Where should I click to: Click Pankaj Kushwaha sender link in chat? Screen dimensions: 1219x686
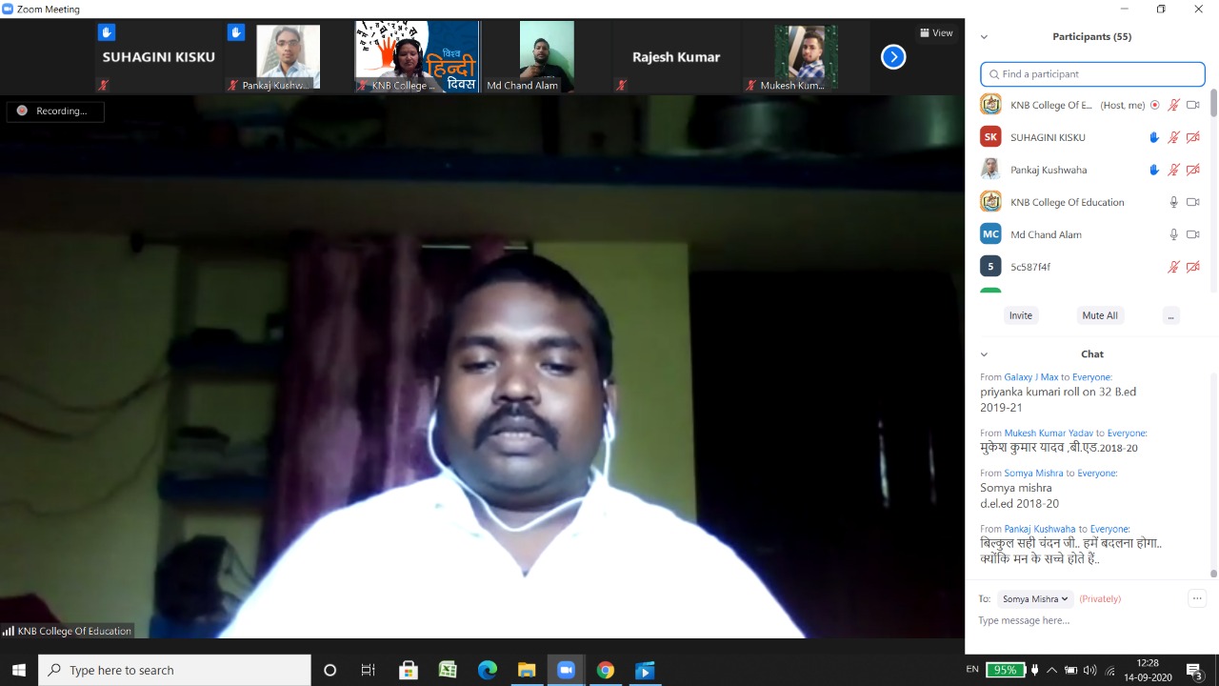[x=1039, y=529]
